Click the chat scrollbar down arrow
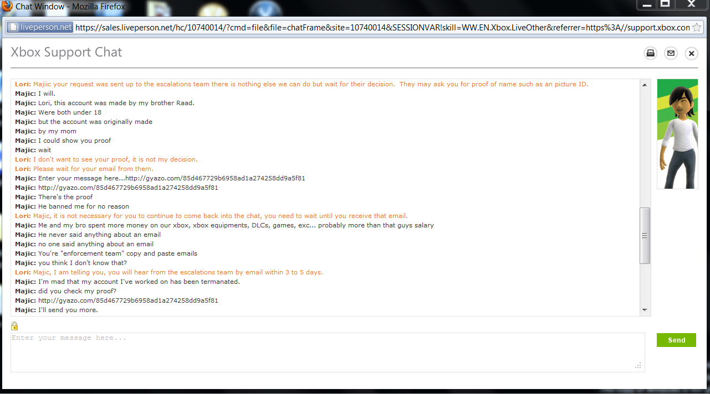 pos(645,310)
